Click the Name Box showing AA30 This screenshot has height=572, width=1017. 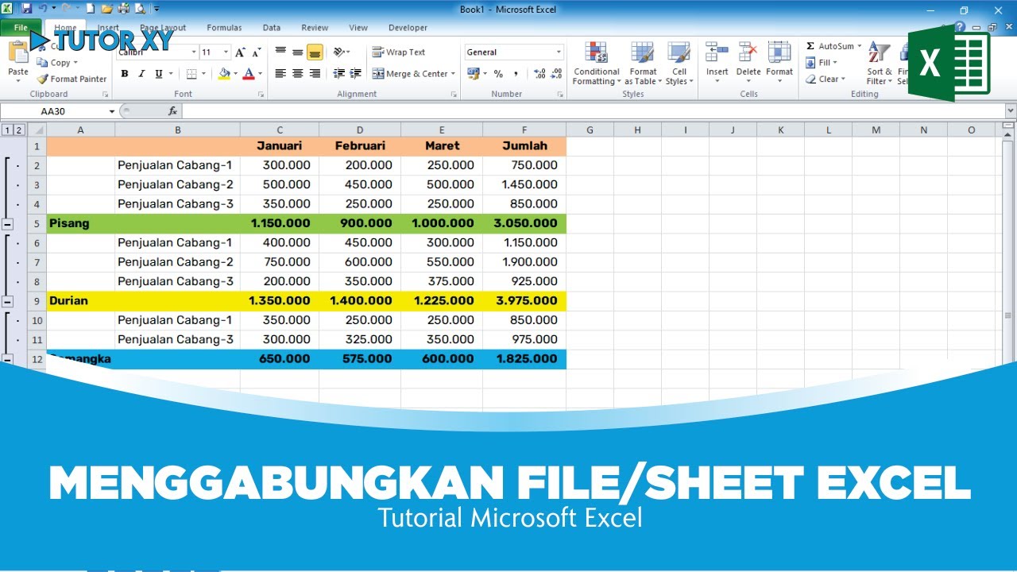click(54, 111)
